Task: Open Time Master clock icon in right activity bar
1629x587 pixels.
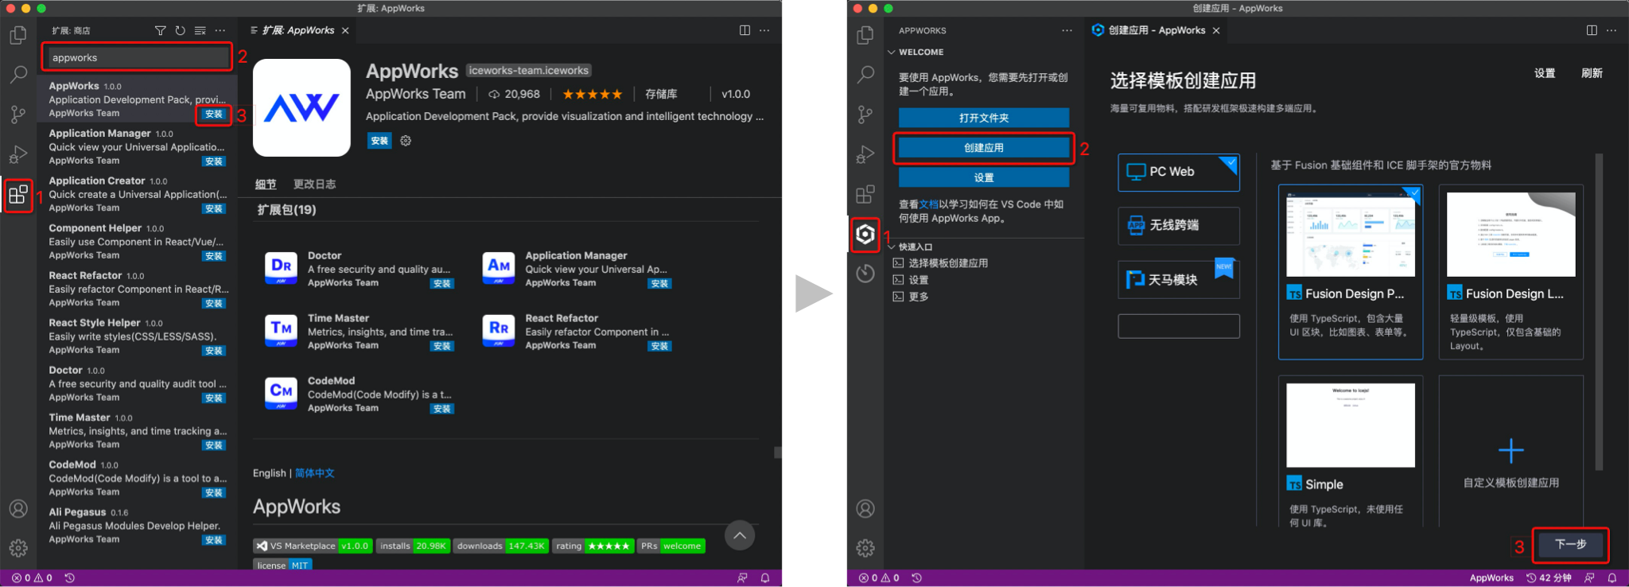Action: [x=865, y=274]
